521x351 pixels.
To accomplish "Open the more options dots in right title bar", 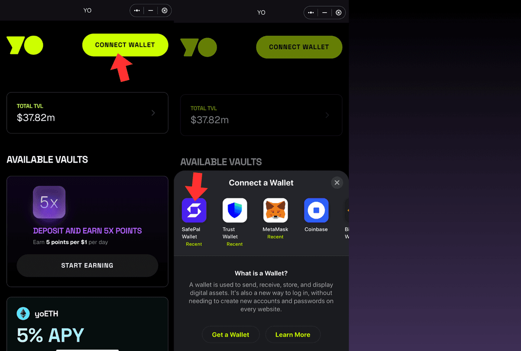I will (x=311, y=13).
